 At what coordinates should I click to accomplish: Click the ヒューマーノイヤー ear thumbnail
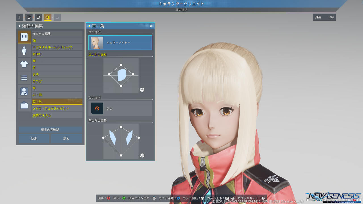[97, 42]
